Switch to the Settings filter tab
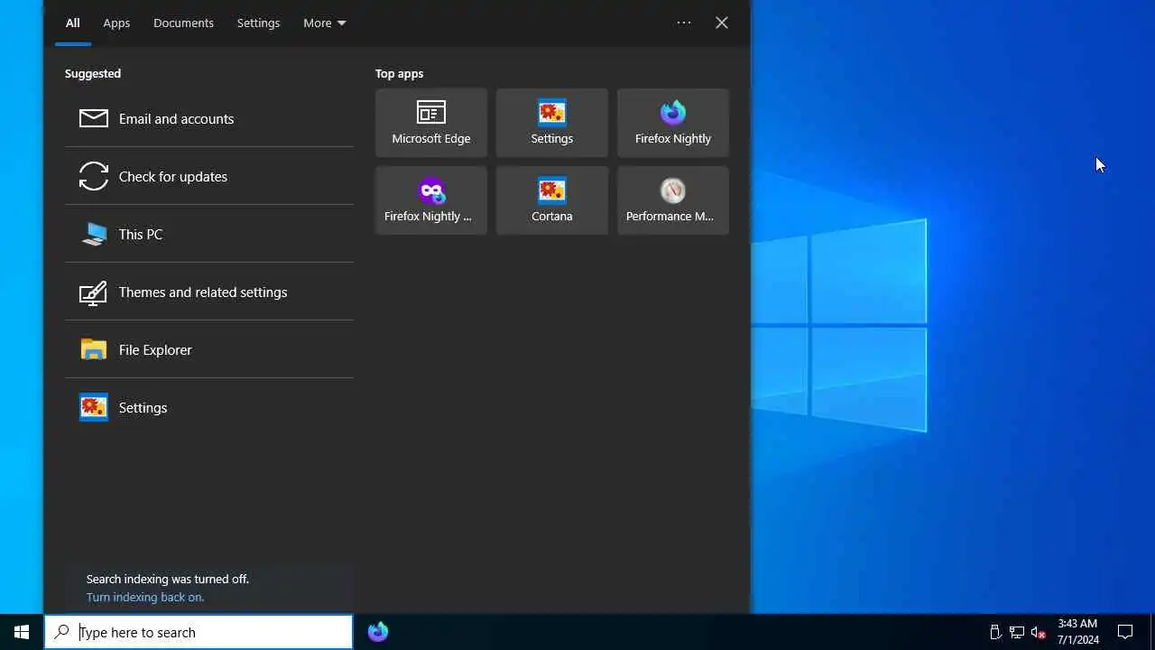This screenshot has width=1155, height=650. click(258, 23)
